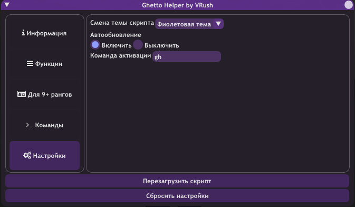355x207 pixels.
Task: Open the Команды tab
Action: pyautogui.click(x=45, y=125)
